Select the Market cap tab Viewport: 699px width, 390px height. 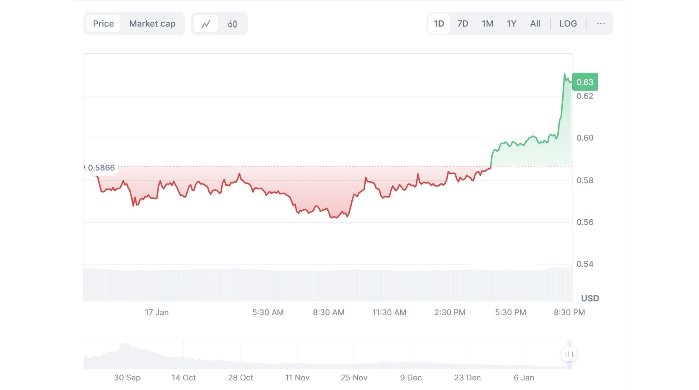tap(152, 24)
